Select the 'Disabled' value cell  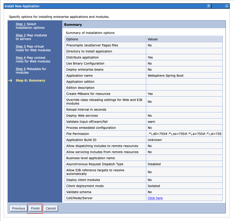184,164
